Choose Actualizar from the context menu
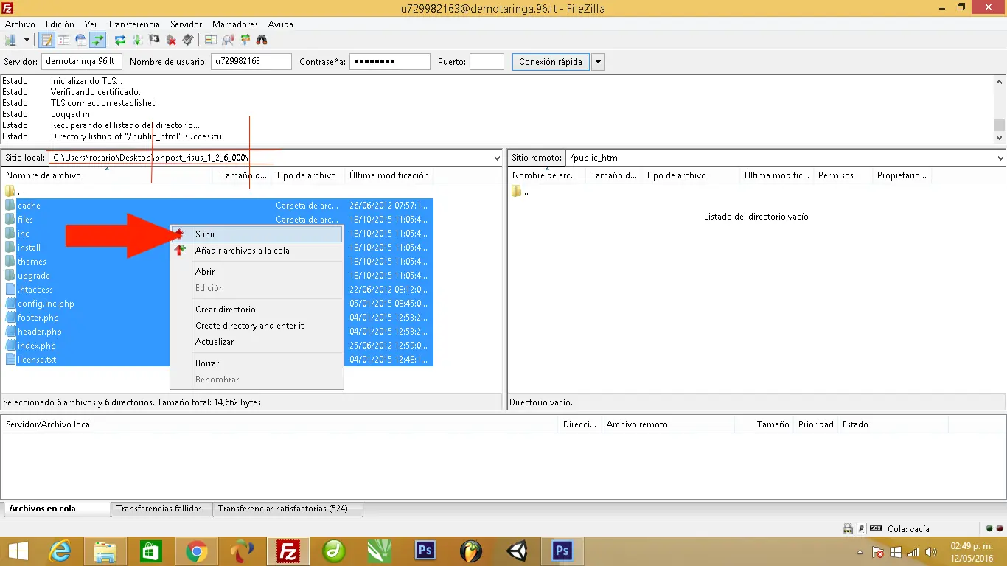Screen dimensions: 1007x566 (x=257, y=342)
